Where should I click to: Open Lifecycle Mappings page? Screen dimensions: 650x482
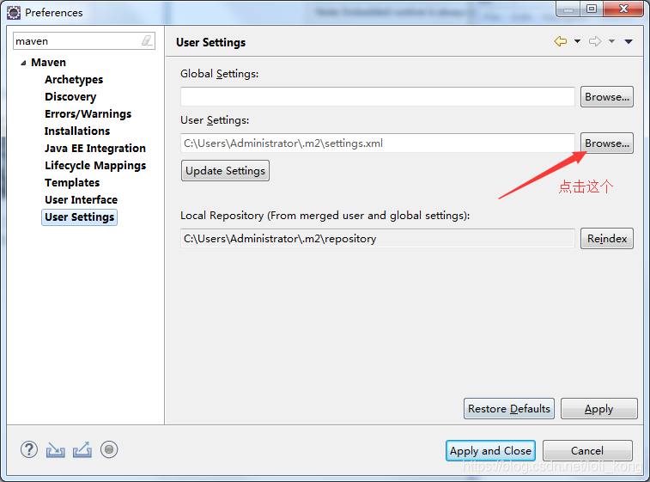pos(95,166)
